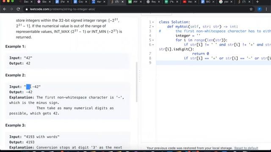Switch to the 'Har' tab
This screenshot has width=271, height=152.
coord(99,2)
